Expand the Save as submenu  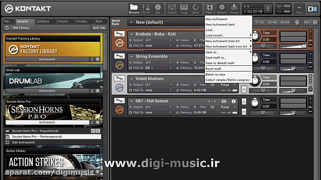click(x=228, y=52)
